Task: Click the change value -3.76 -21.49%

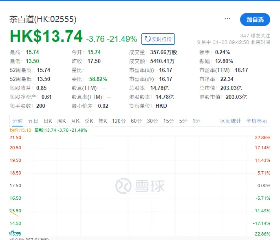Action: (111, 39)
